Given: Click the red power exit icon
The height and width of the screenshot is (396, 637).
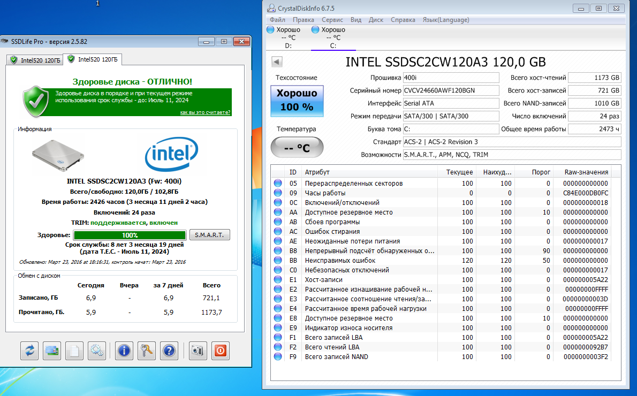Looking at the screenshot, I should click(220, 351).
